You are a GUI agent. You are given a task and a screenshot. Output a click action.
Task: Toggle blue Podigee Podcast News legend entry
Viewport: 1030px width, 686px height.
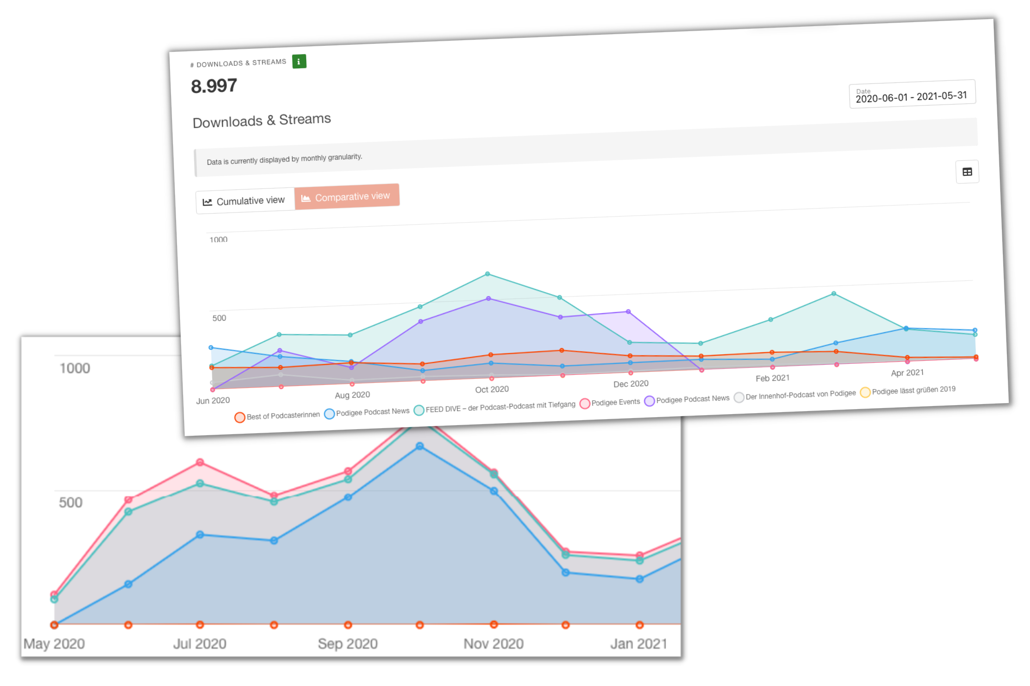click(x=367, y=412)
